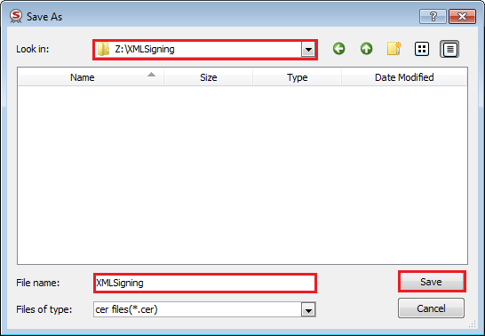Click the Cancel button
Screen dimensions: 485x336
tap(431, 308)
